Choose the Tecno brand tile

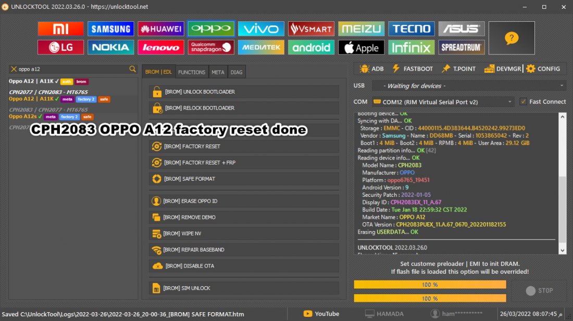click(x=411, y=29)
